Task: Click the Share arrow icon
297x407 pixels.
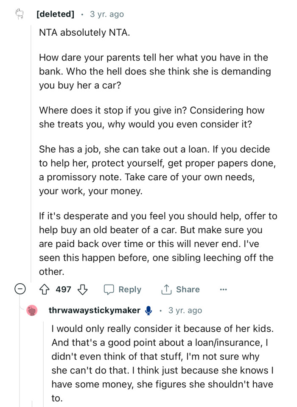Action: (x=167, y=289)
